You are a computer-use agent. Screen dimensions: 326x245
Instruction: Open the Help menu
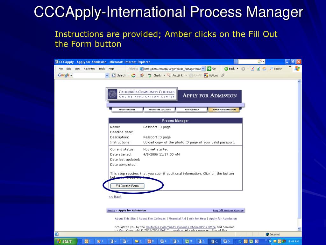click(x=111, y=69)
